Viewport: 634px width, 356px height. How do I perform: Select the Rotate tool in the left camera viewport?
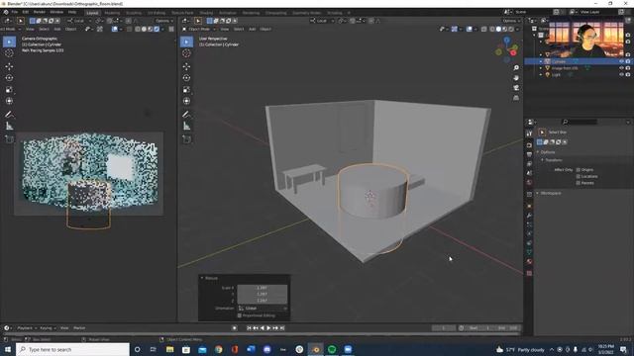tap(9, 78)
